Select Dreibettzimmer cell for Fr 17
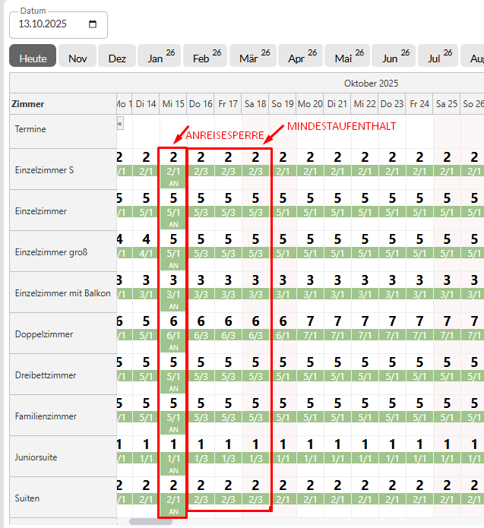Viewport: 484px width, 528px height. point(228,369)
